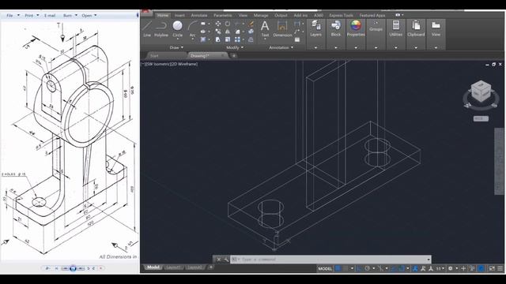The width and height of the screenshot is (506, 284).
Task: Expand the Layers panel arrow
Action: 316,47
